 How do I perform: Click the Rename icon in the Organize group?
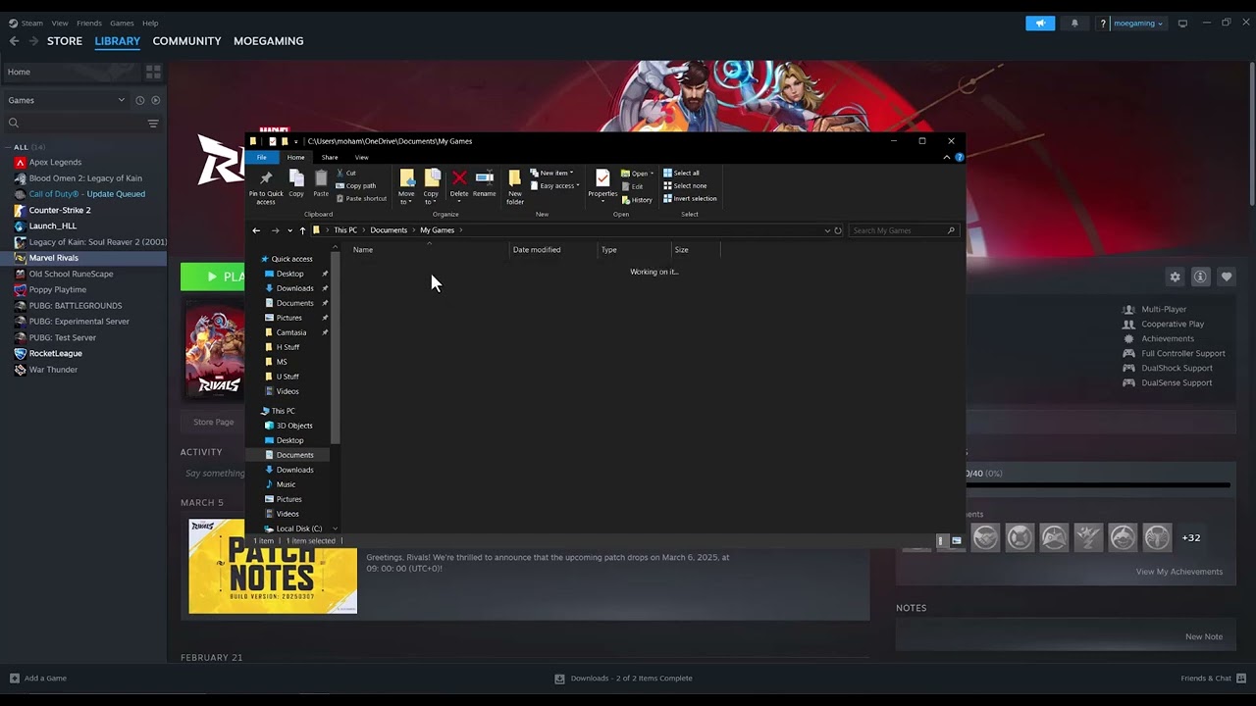tap(484, 177)
